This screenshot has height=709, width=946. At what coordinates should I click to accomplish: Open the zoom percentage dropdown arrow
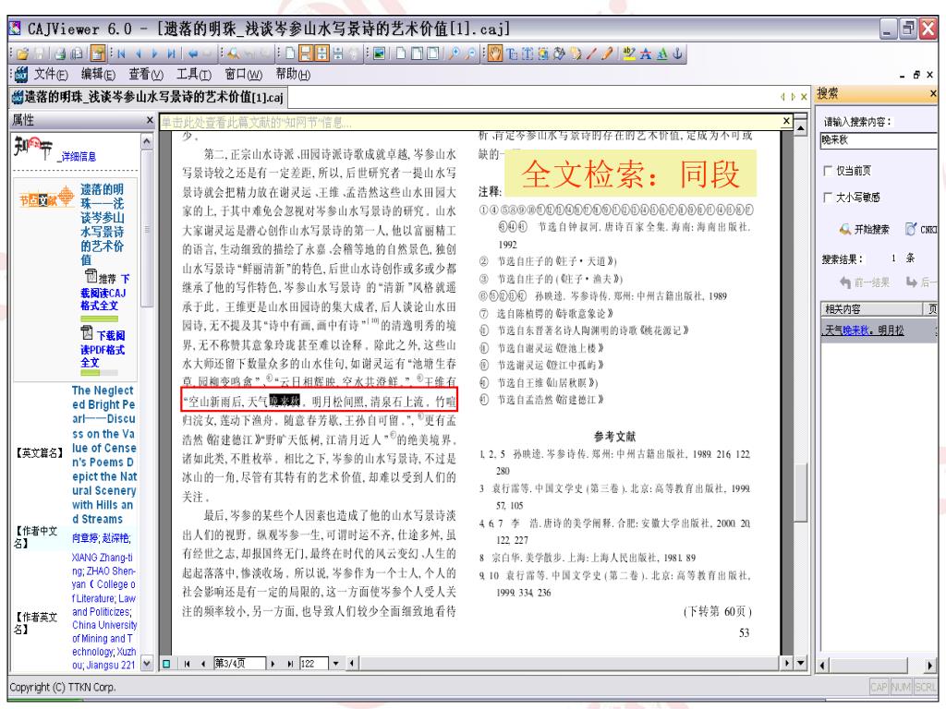(335, 663)
